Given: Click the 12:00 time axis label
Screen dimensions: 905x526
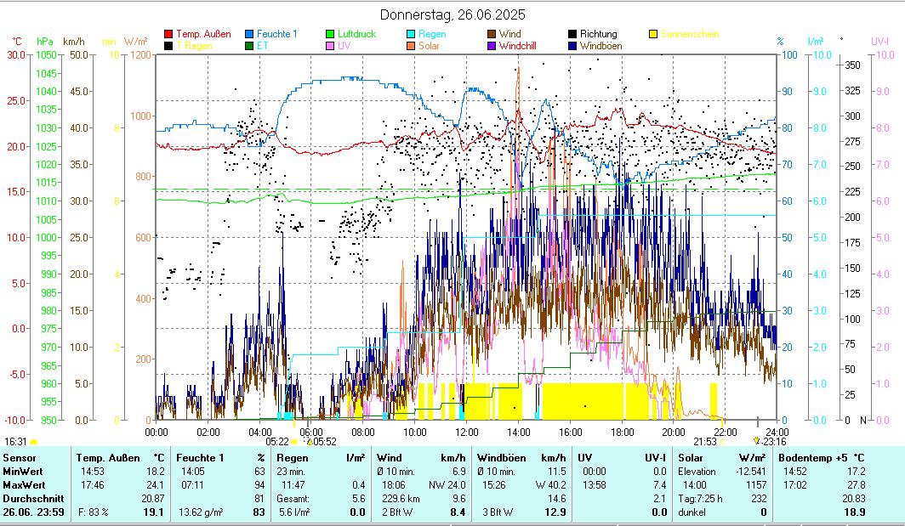Looking at the screenshot, I should click(x=467, y=432).
